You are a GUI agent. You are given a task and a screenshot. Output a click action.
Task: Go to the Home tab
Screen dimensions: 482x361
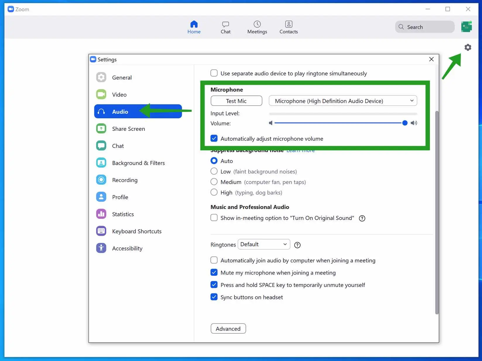pos(194,27)
